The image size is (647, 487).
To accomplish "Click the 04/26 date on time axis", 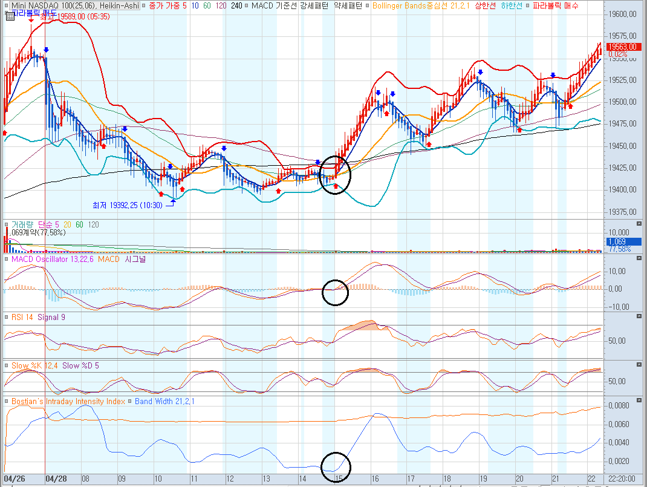I will 15,479.
